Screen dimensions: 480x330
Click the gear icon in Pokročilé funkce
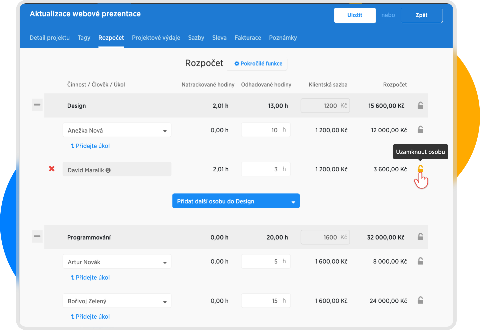[237, 64]
